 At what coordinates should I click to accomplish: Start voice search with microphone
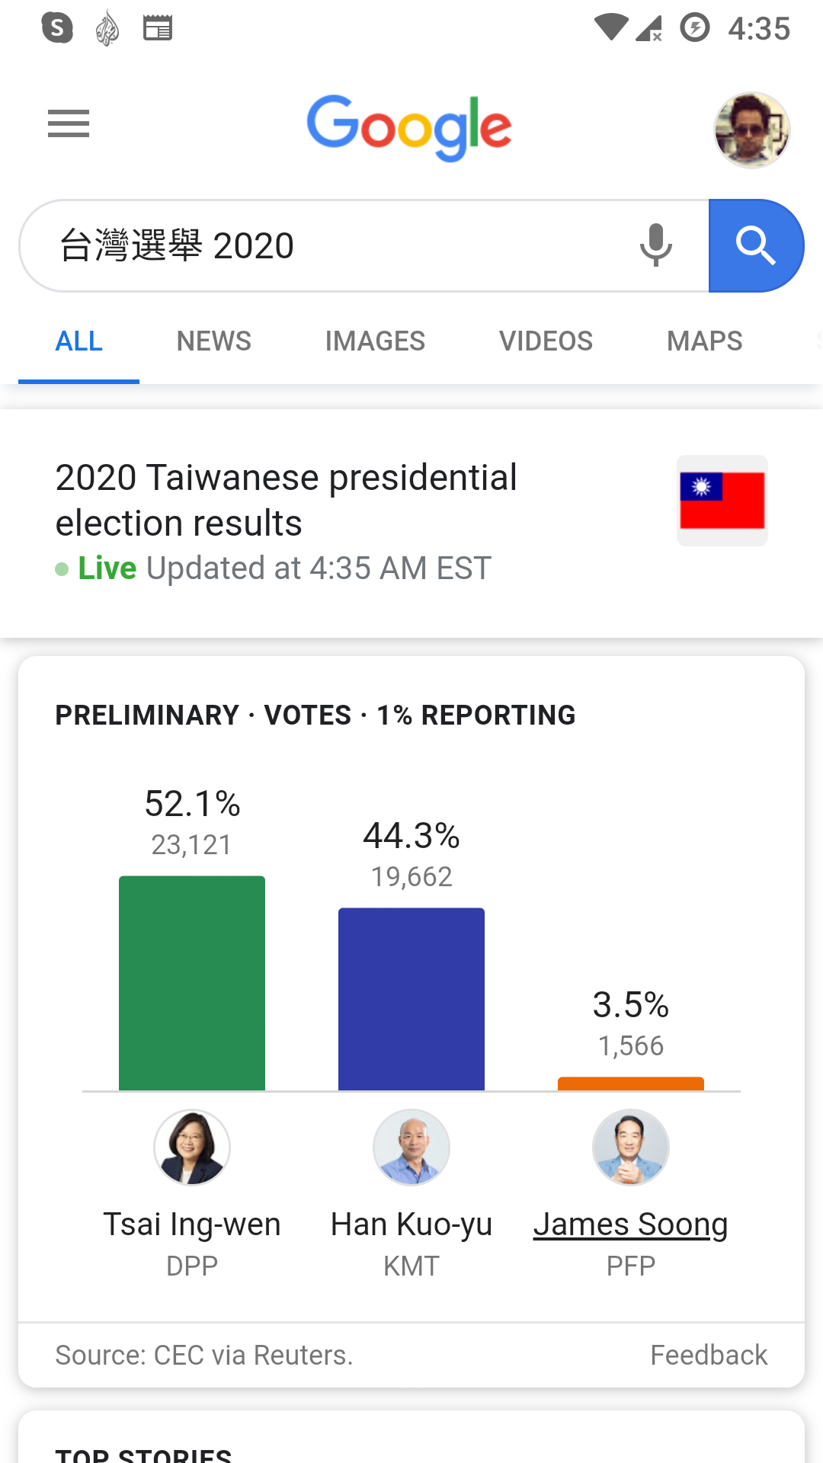(655, 245)
